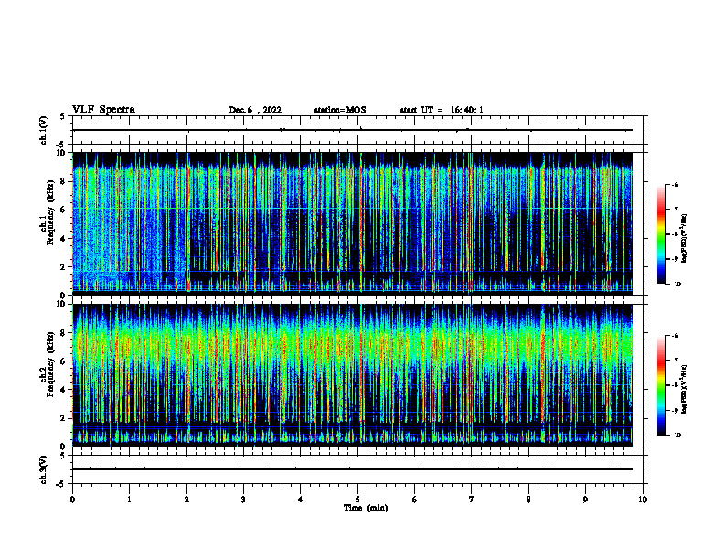This screenshot has height=560, width=724.
Task: Click the ch.1 spectrogram color scale bar
Action: click(x=661, y=234)
